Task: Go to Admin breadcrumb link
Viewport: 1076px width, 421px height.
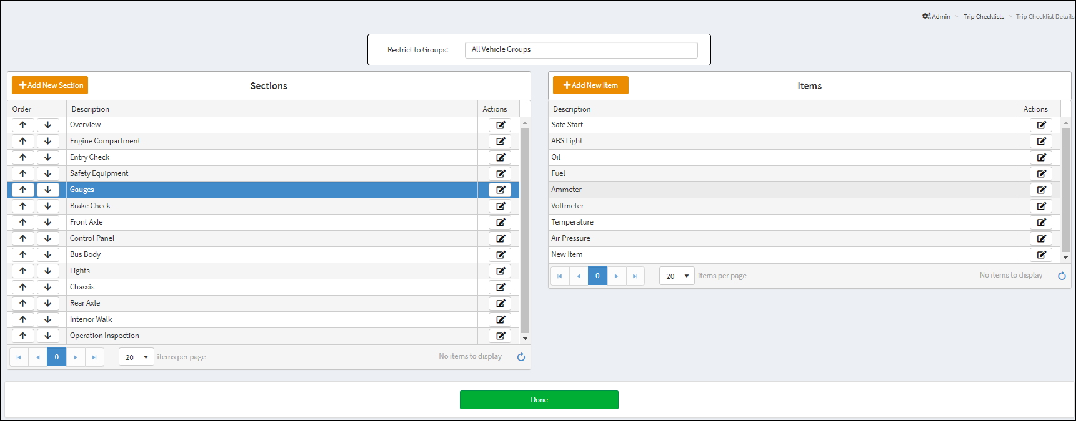Action: (x=936, y=17)
